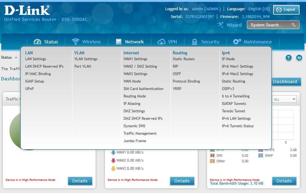Select IPv6 LAN Settings
Screen dimensions: 306x193
[x=236, y=119]
